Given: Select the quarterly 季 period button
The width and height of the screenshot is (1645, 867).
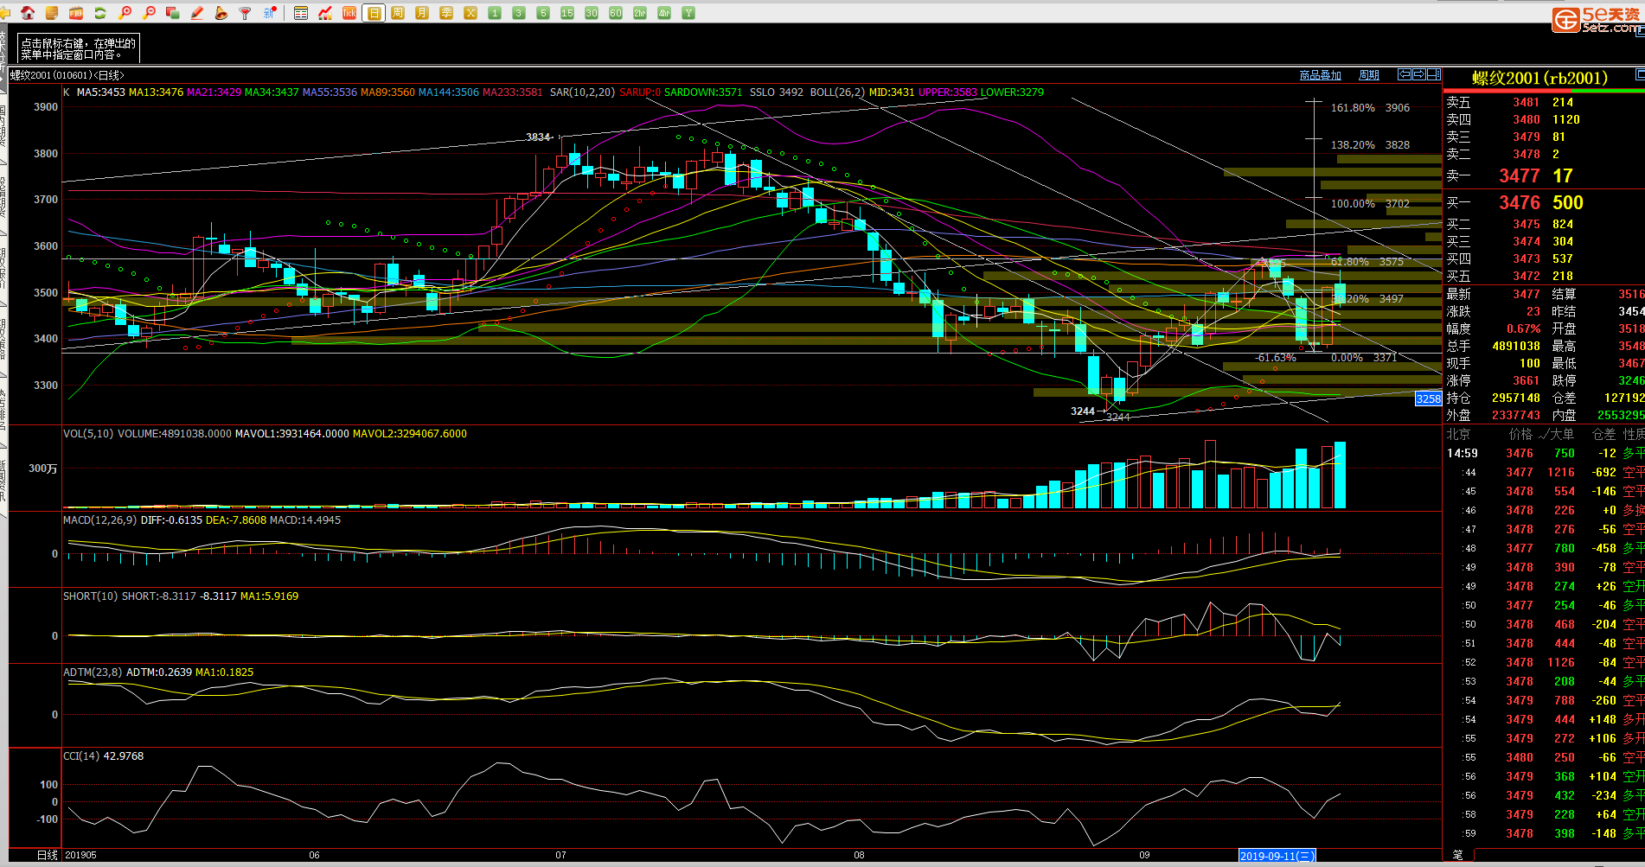Looking at the screenshot, I should [x=446, y=13].
